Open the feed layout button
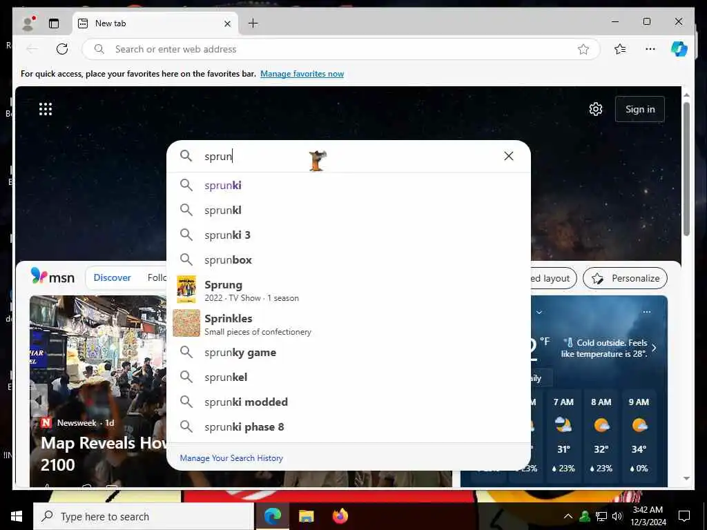This screenshot has width=707, height=530. [x=553, y=278]
